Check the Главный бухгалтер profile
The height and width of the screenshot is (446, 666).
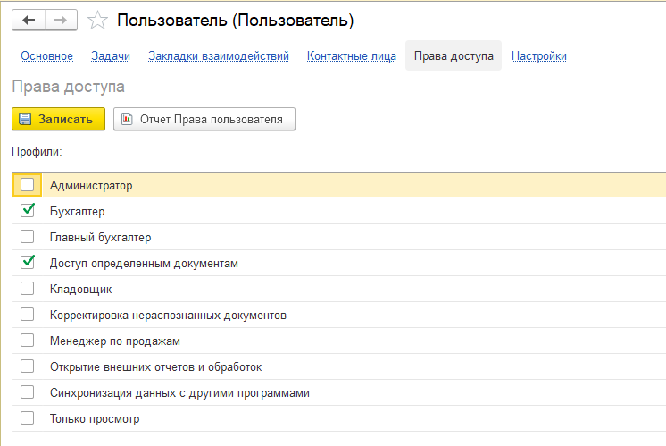28,237
